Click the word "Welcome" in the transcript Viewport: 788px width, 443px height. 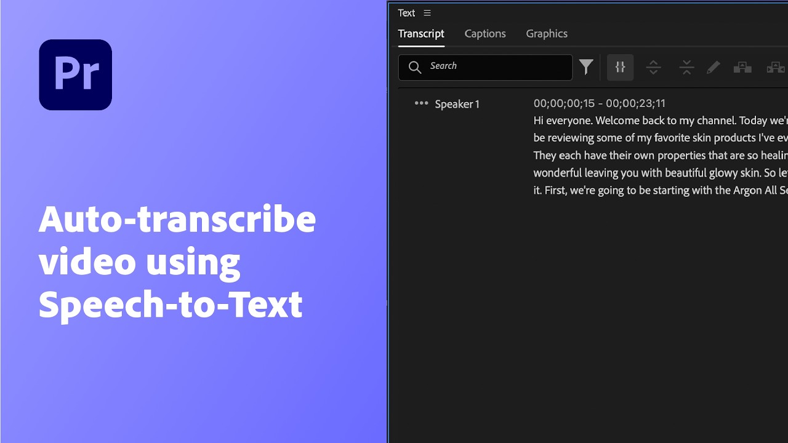pyautogui.click(x=617, y=121)
